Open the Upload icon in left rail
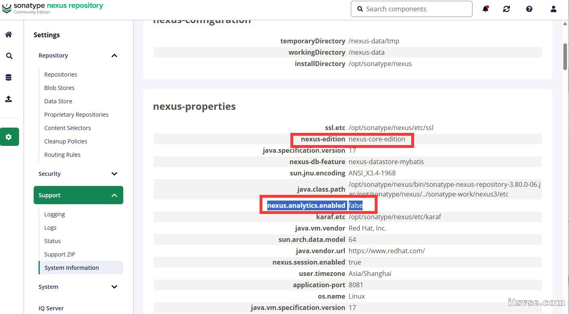 pyautogui.click(x=9, y=99)
